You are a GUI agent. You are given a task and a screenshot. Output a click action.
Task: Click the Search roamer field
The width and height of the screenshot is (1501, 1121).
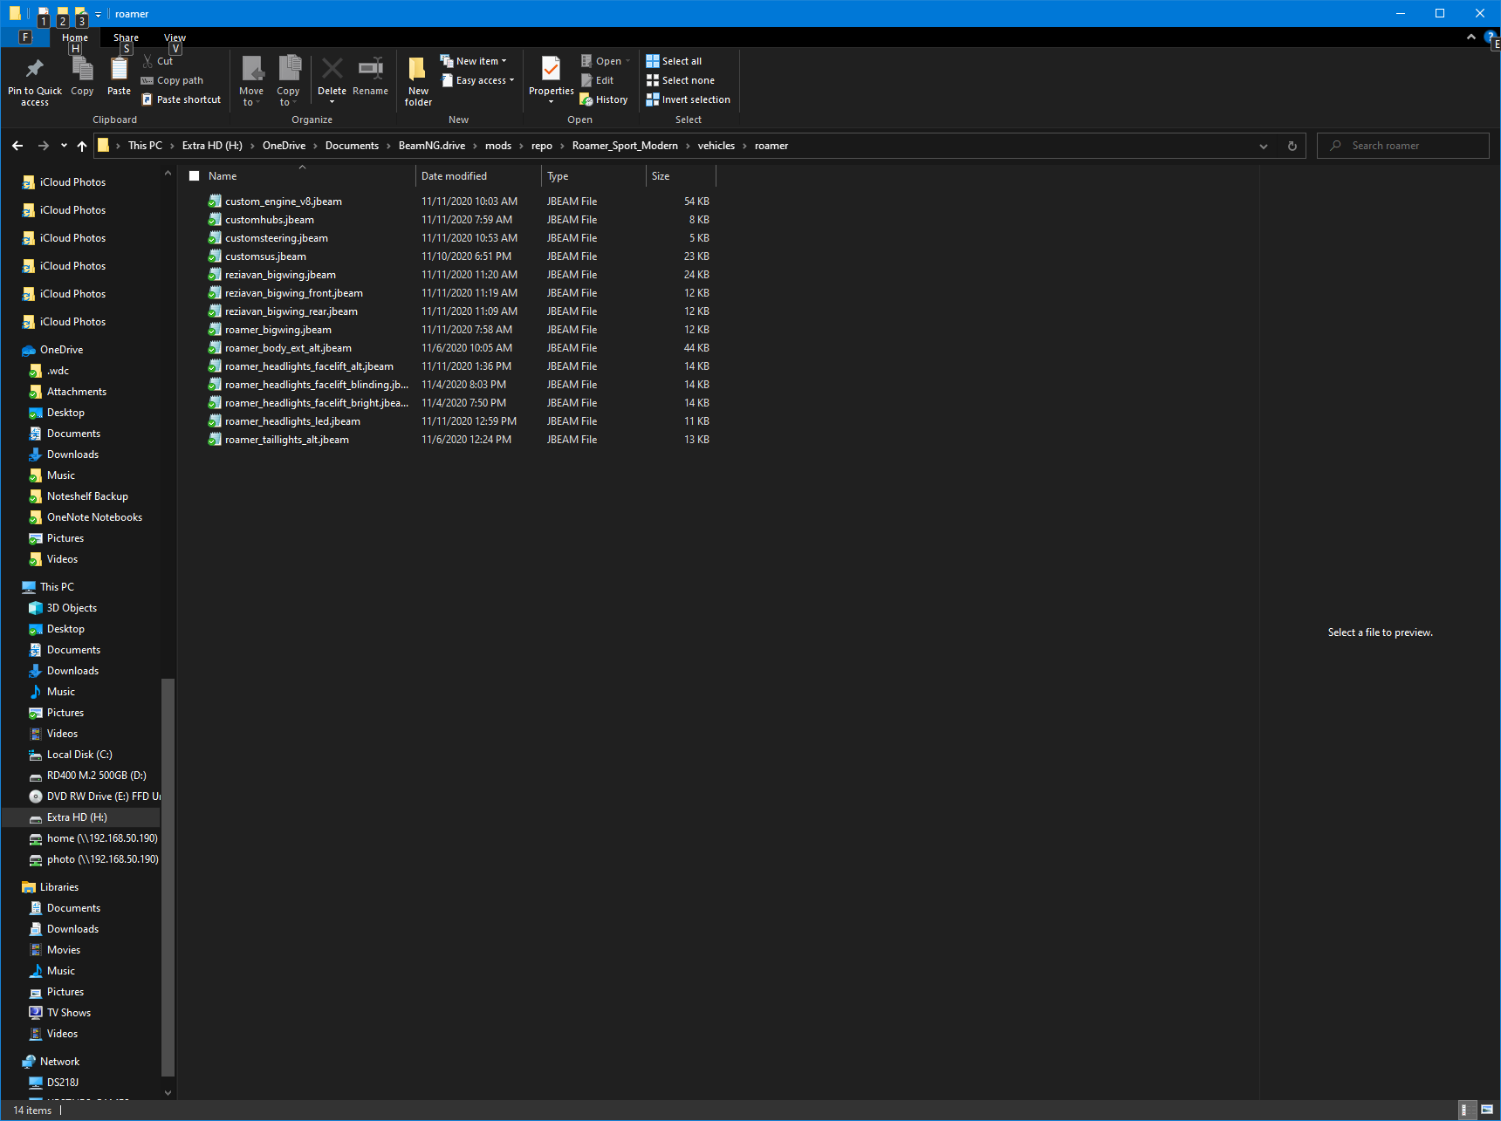pos(1402,146)
